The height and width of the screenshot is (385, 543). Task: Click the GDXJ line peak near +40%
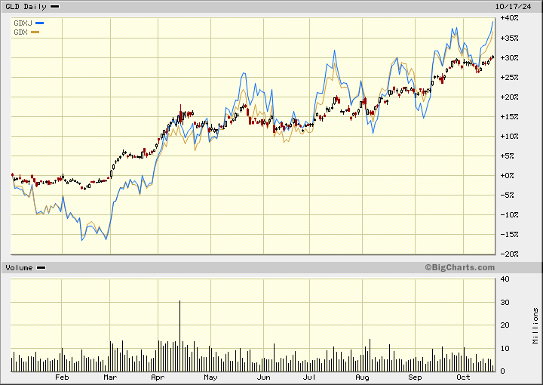[492, 22]
